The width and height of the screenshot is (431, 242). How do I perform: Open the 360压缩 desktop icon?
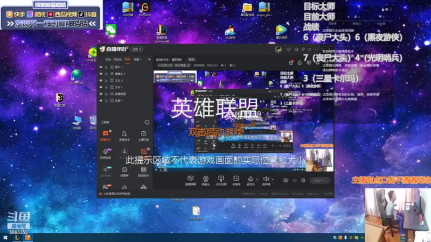click(x=128, y=9)
